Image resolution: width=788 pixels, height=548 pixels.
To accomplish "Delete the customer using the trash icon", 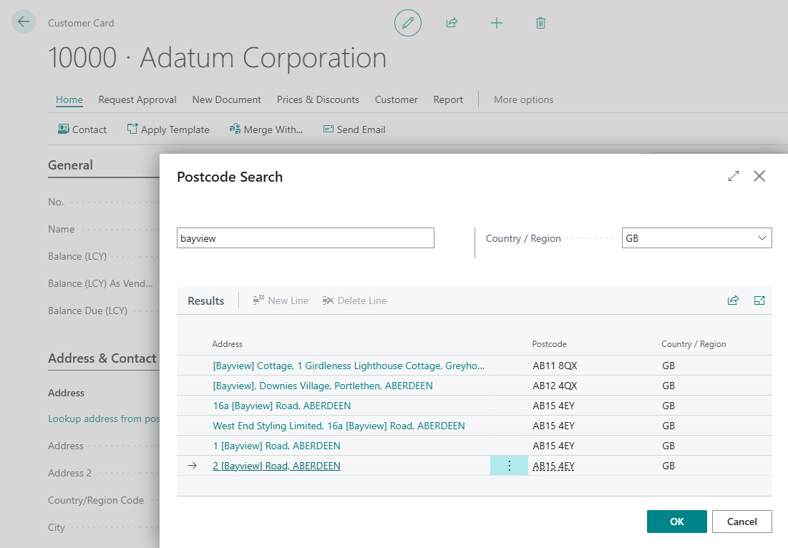I will click(540, 22).
